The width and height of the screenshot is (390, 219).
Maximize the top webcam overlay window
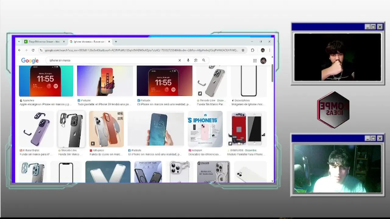(x=374, y=27)
